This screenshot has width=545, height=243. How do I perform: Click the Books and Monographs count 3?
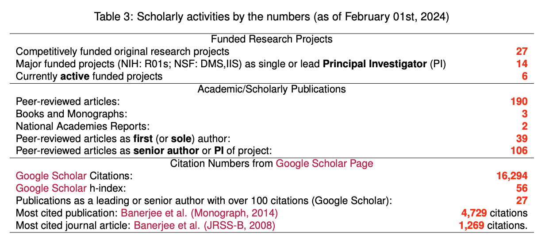tap(525, 114)
